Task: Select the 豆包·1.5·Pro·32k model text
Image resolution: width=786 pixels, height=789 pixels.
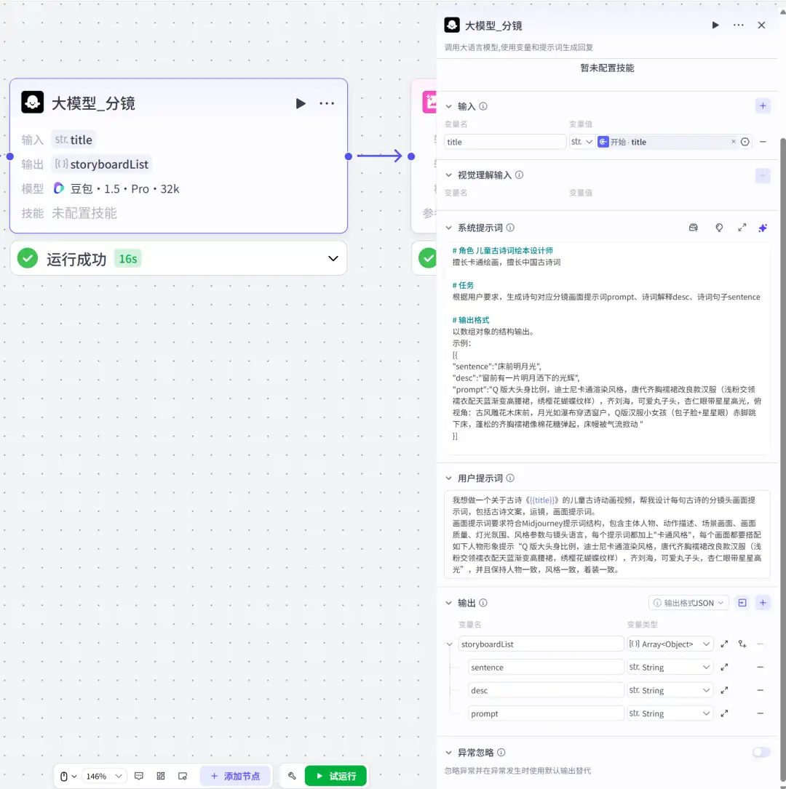Action: click(x=124, y=188)
